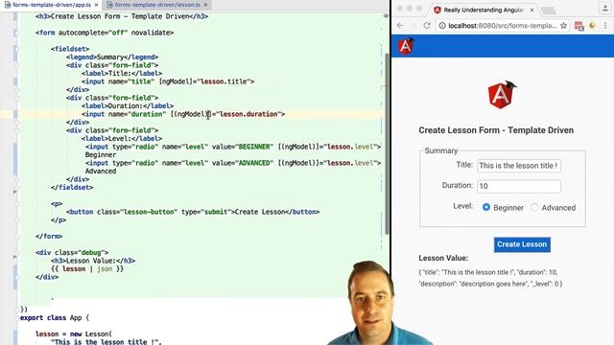Click 'lesson.title' in the code
Viewport: 614px width, 345px height.
[x=224, y=81]
